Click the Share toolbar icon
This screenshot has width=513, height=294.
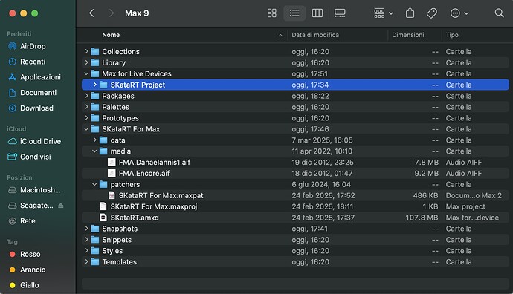[x=410, y=13]
